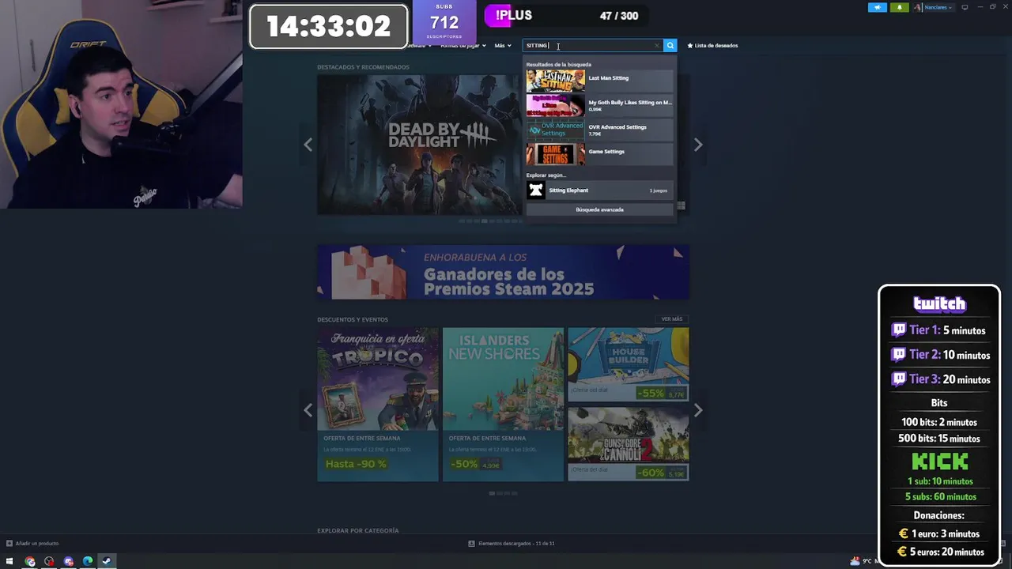Viewport: 1012px width, 569px height.
Task: Select My Goth Bully Likes Sitting result
Action: tap(600, 105)
